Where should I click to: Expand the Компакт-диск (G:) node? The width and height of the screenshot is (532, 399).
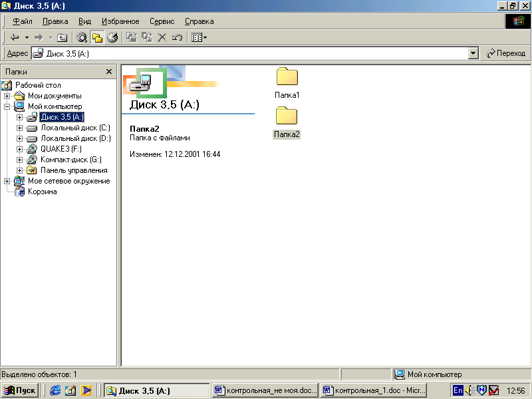pos(19,160)
